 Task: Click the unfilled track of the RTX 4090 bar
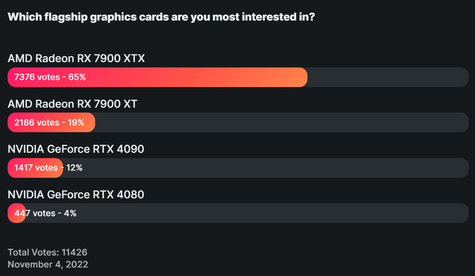[x=266, y=167]
